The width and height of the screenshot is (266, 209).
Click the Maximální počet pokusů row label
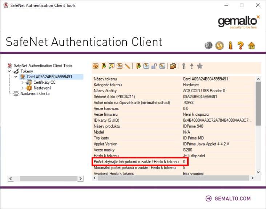(x=135, y=168)
